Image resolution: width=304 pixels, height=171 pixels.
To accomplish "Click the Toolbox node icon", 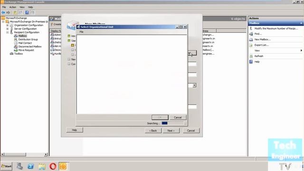I will click(x=11, y=54).
